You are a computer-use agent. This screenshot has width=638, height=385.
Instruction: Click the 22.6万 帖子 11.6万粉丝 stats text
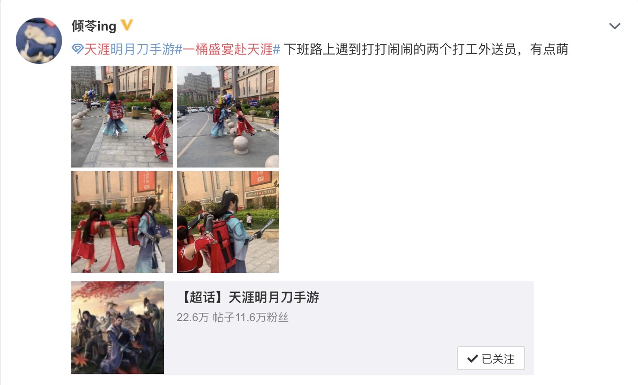232,317
